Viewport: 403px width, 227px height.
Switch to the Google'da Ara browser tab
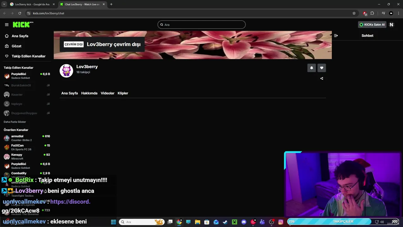coord(32,4)
